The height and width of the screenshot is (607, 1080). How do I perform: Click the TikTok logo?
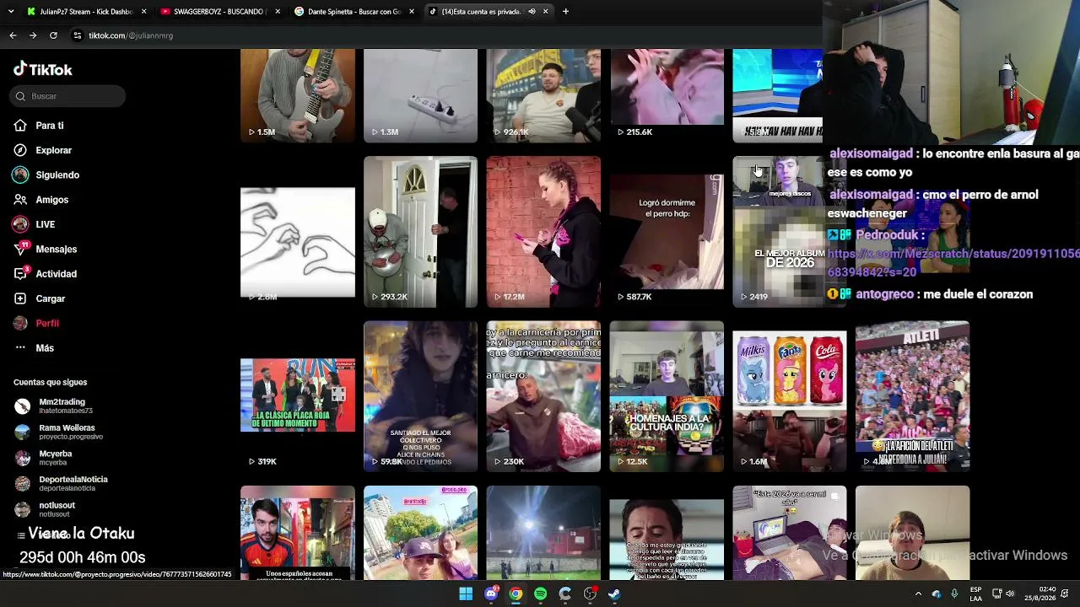tap(43, 70)
